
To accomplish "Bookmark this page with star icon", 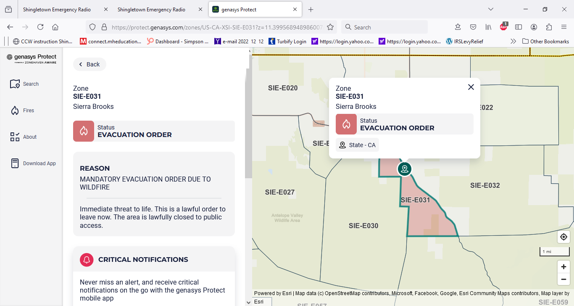I will tap(330, 27).
